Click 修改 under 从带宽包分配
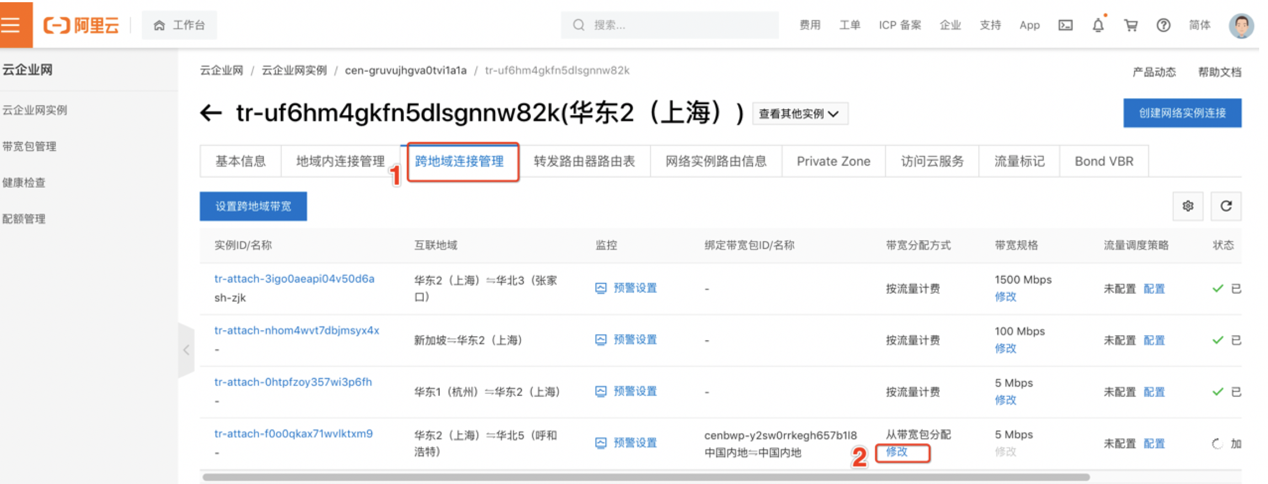Viewport: 1268px width, 484px height. pyautogui.click(x=897, y=452)
